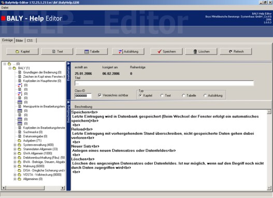Expand the Debitorenbuchhaltung (Fibu) node

[15, 158]
